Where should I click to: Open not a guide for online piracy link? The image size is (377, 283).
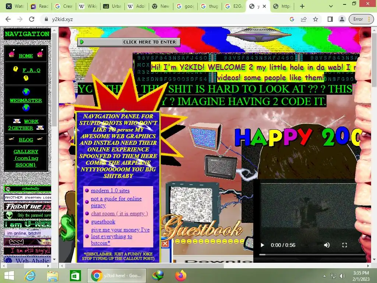pyautogui.click(x=116, y=202)
